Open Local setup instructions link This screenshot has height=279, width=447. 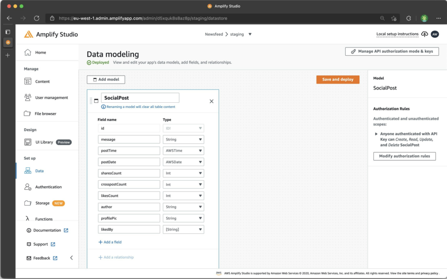[x=397, y=34]
